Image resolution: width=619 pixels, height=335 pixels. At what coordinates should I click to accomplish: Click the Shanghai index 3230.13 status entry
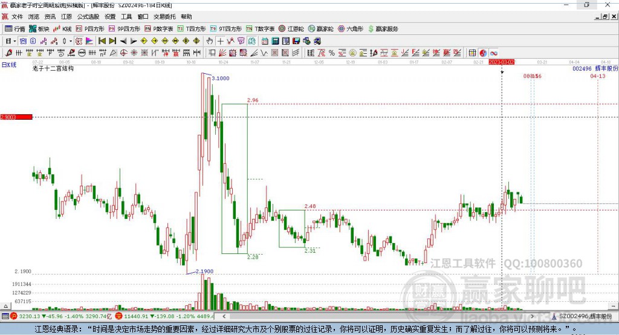pyautogui.click(x=61, y=316)
